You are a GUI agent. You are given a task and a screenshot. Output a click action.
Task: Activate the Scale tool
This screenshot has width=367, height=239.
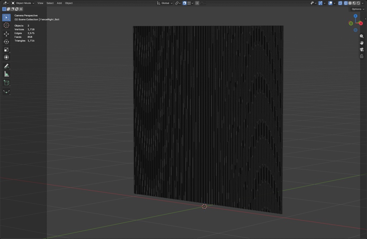click(x=6, y=49)
